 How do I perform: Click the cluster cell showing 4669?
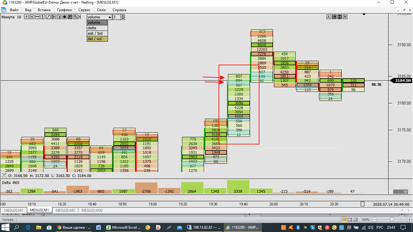239,116
